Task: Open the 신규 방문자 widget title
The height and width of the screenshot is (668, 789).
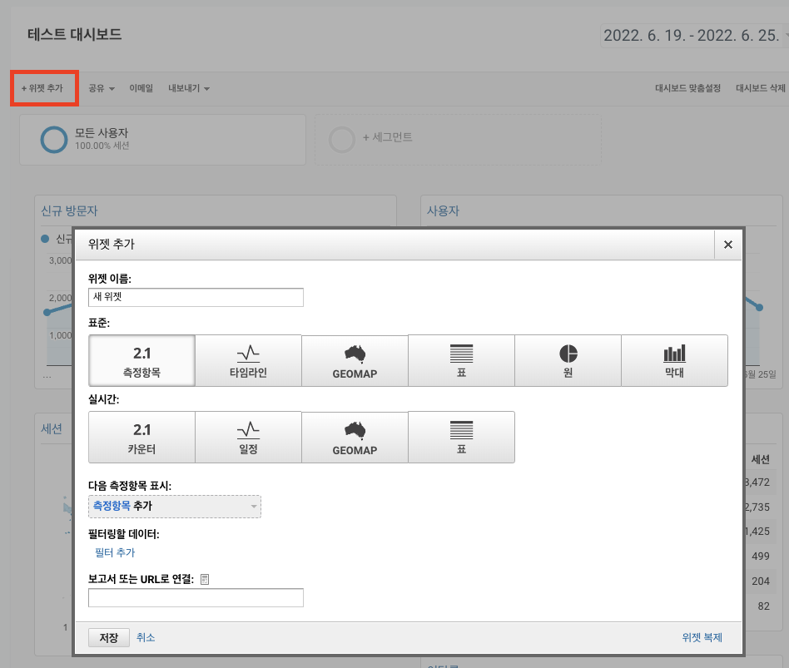Action: [69, 210]
